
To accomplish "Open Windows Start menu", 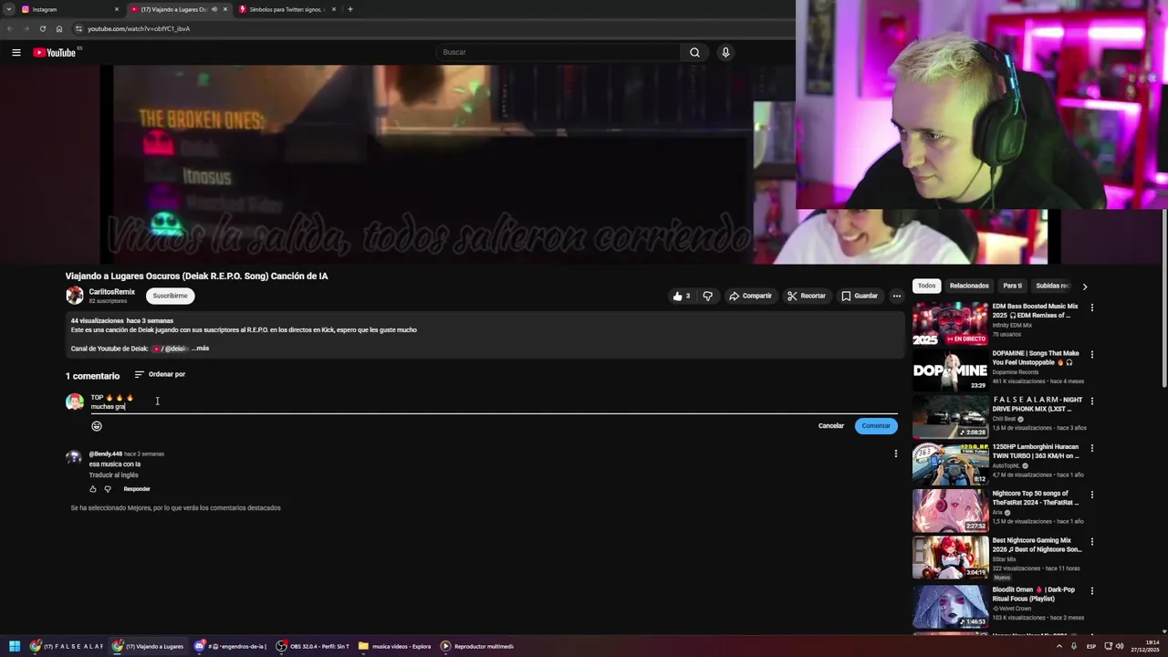I will [15, 646].
